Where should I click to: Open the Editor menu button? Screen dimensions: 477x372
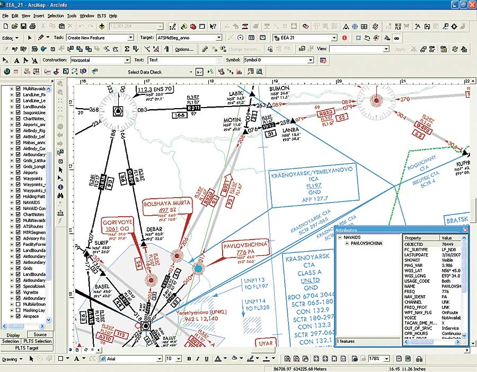(11, 38)
